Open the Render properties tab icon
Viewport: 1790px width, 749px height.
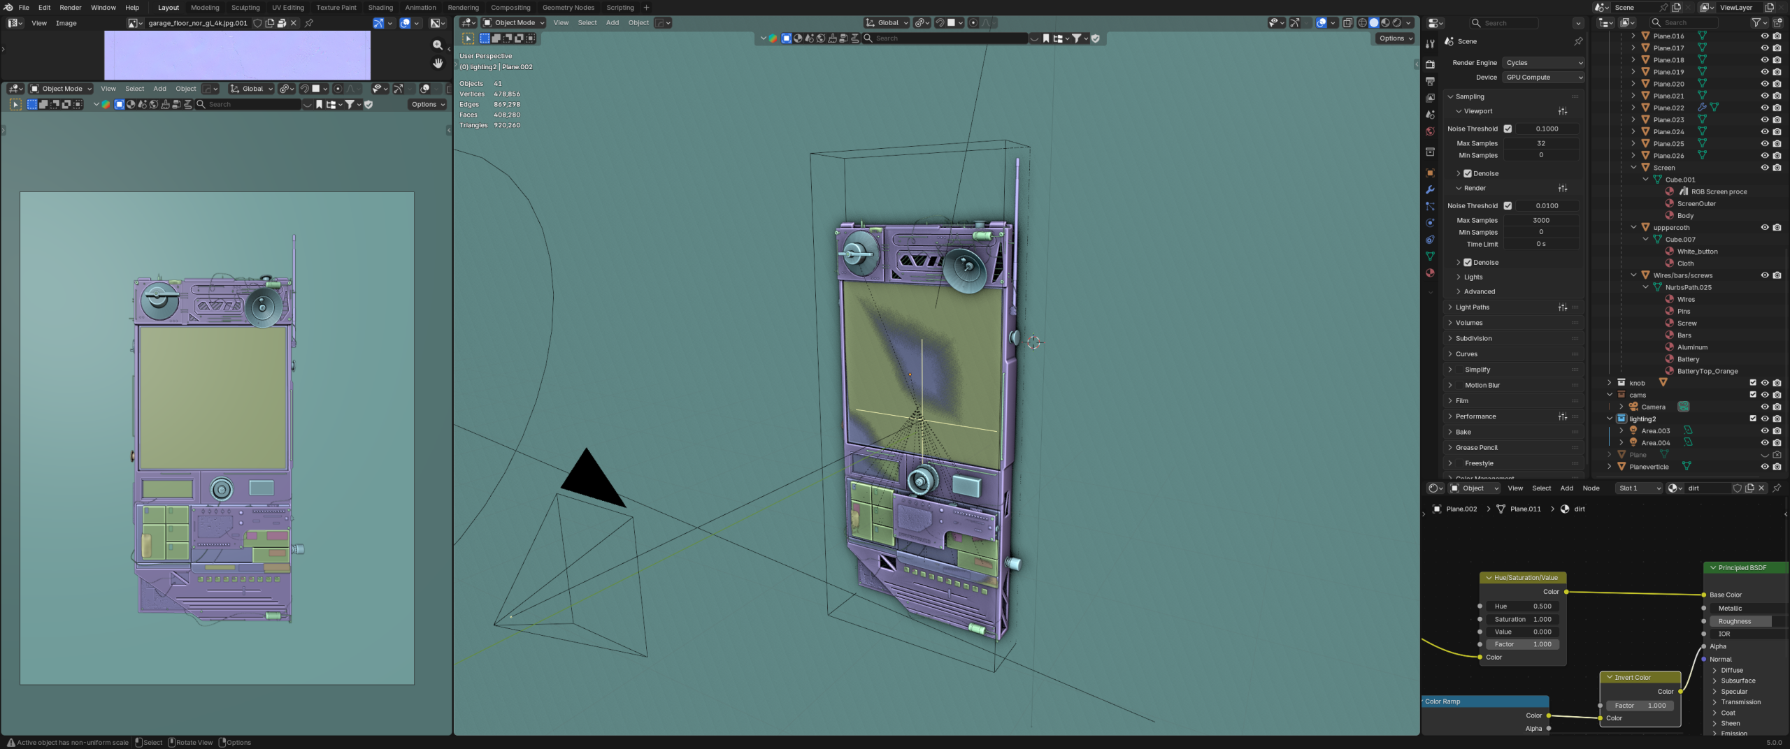[1430, 64]
